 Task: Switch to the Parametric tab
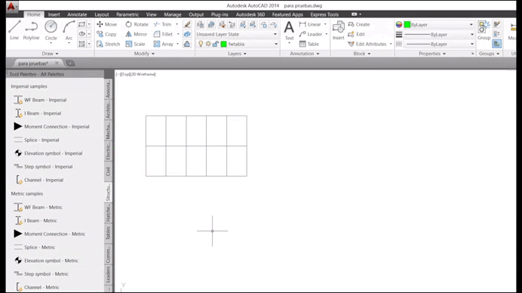point(127,14)
